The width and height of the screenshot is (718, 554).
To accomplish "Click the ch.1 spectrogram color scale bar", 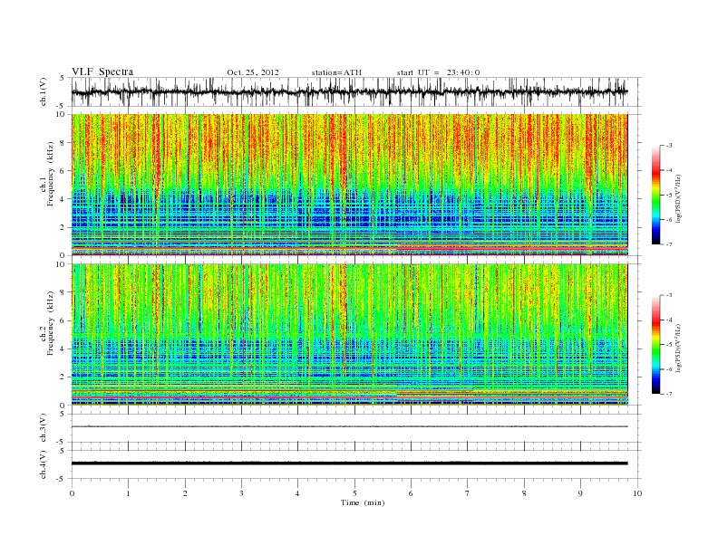I will 656,195.
